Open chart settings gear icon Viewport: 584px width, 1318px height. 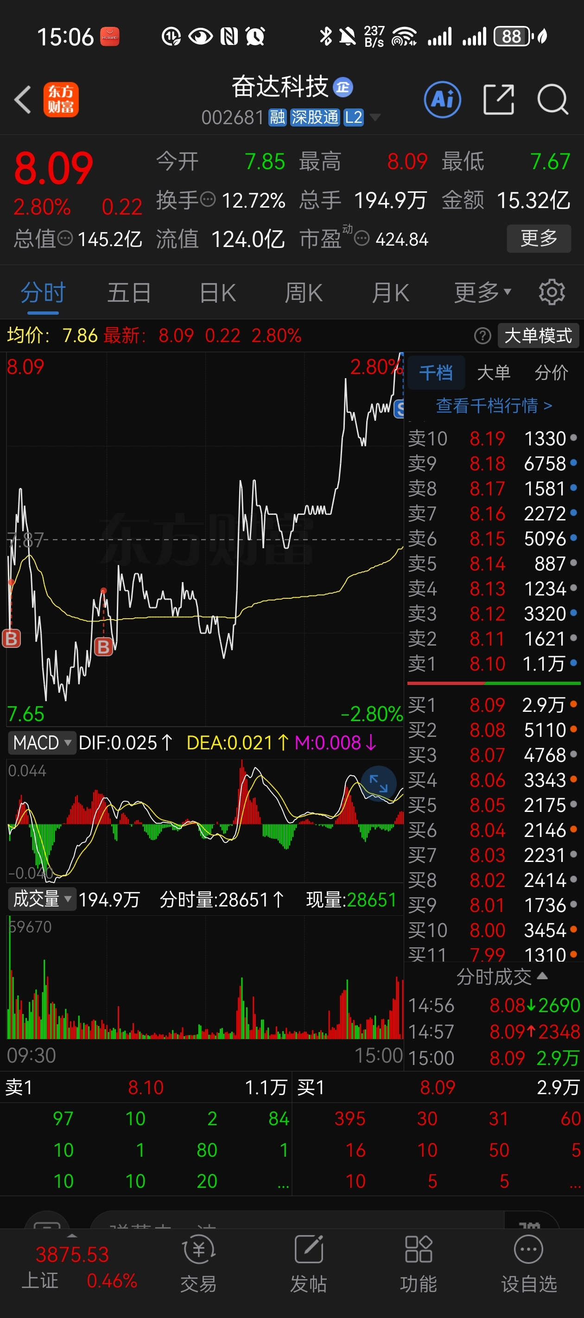552,292
